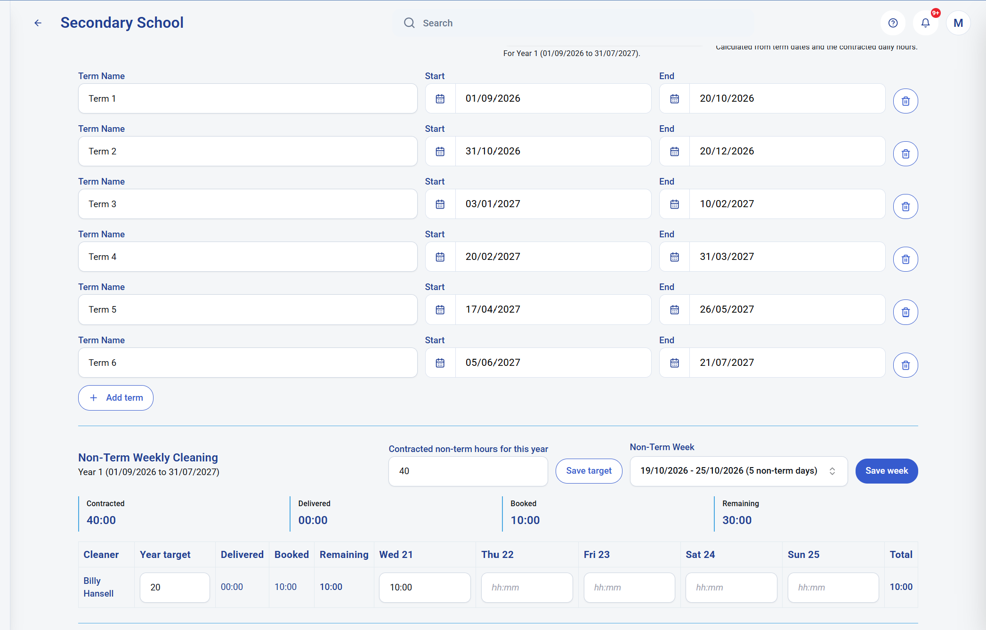Click the back arrow next to Secondary School
986x630 pixels.
[x=38, y=23]
